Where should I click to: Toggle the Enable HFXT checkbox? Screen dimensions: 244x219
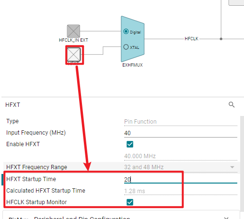(130, 144)
